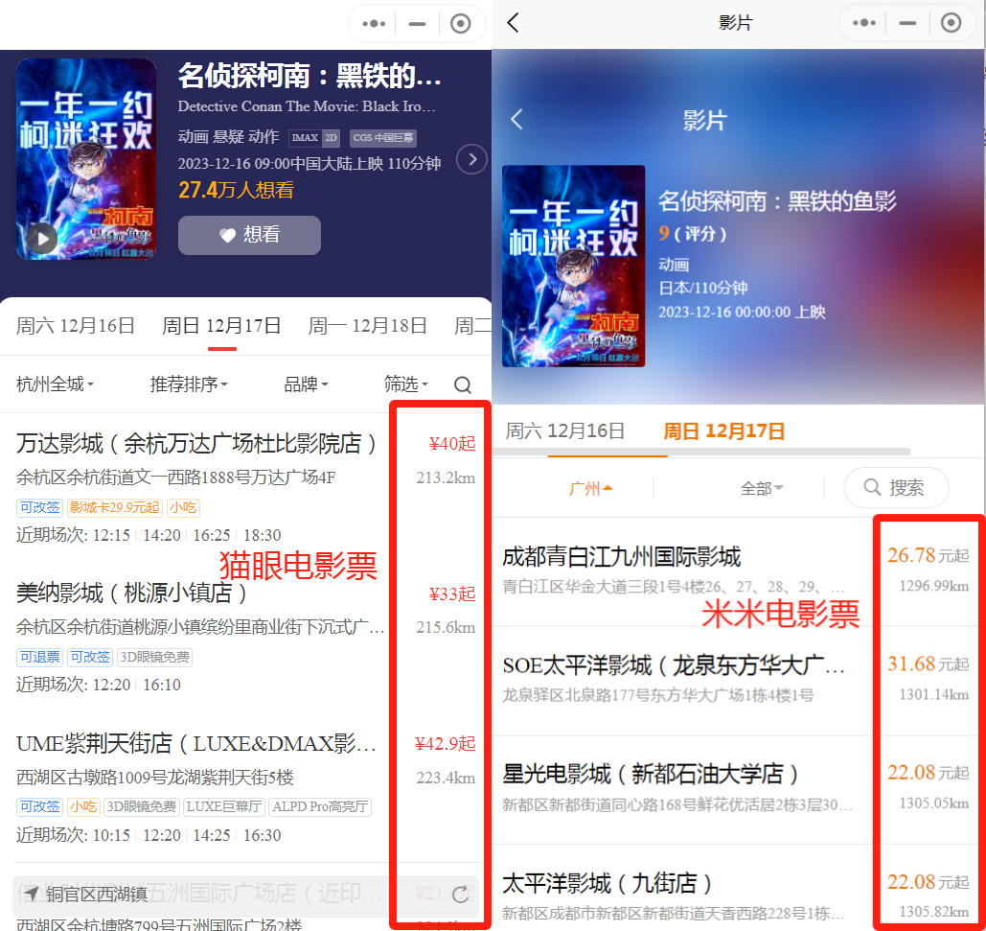This screenshot has height=931, width=986.
Task: Click the ¥40起 price for 万达影城
Action: [x=451, y=444]
